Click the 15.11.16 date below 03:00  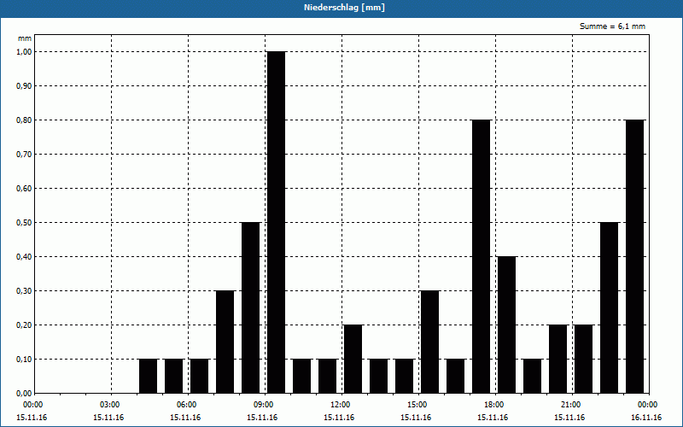point(108,418)
